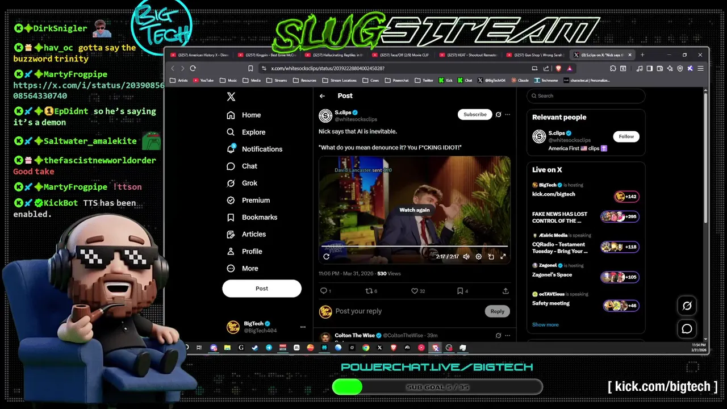Open the post's three-dot options menu
Image resolution: width=727 pixels, height=409 pixels.
(507, 114)
